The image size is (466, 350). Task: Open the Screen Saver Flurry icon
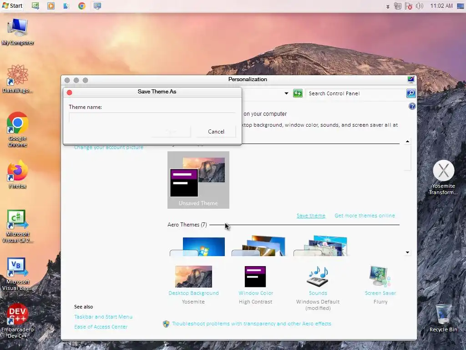[380, 277]
